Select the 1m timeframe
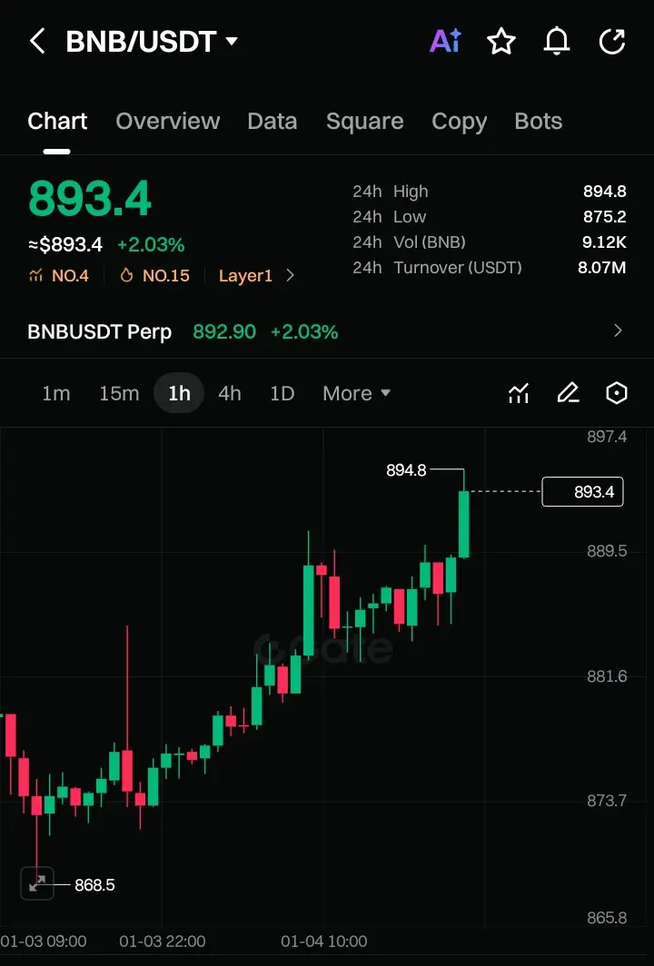Image resolution: width=654 pixels, height=966 pixels. 56,393
